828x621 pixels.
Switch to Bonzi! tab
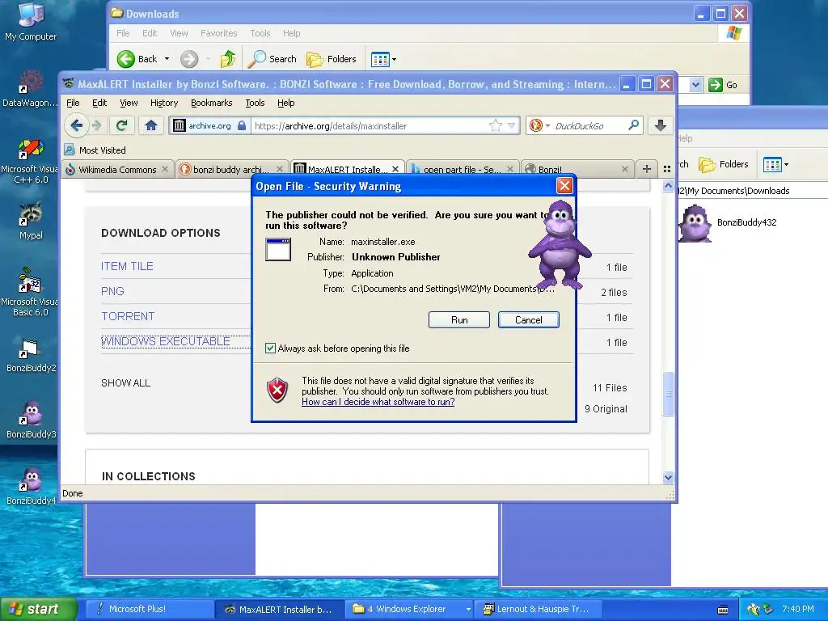577,170
